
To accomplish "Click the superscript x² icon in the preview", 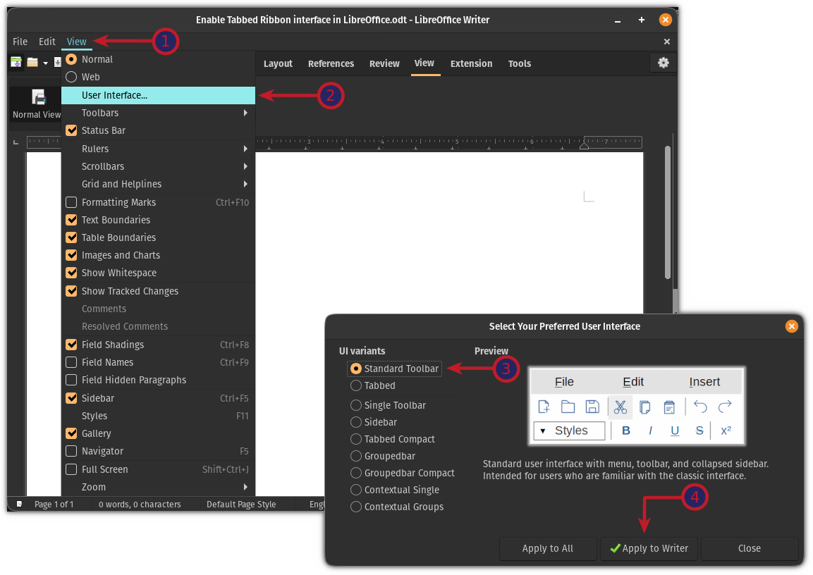I will click(x=725, y=430).
